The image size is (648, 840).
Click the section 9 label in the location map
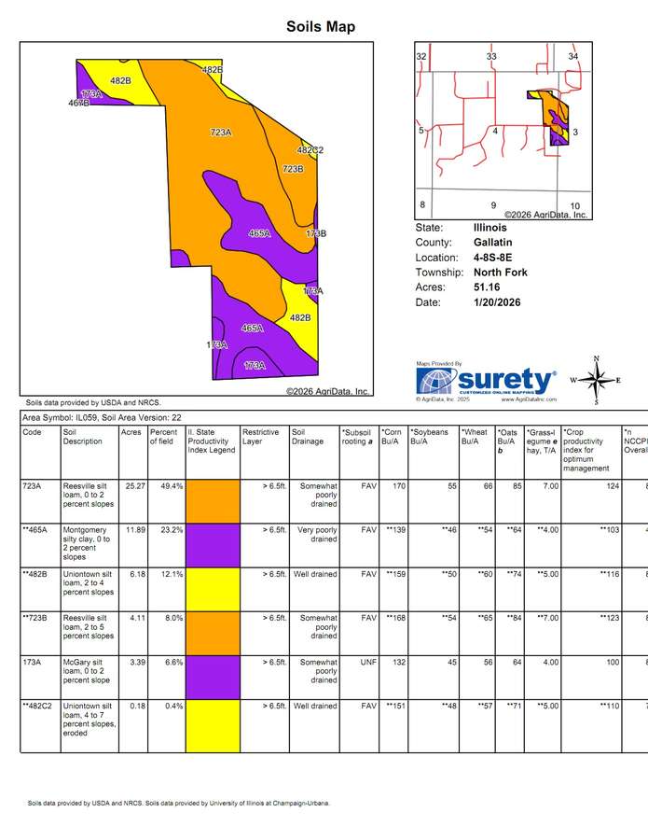[493, 204]
